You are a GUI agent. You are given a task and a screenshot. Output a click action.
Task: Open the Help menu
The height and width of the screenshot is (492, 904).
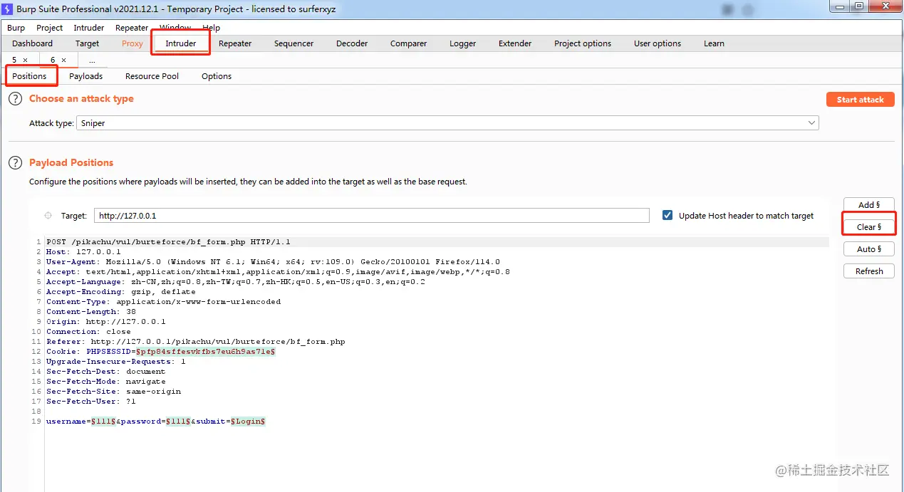point(212,28)
